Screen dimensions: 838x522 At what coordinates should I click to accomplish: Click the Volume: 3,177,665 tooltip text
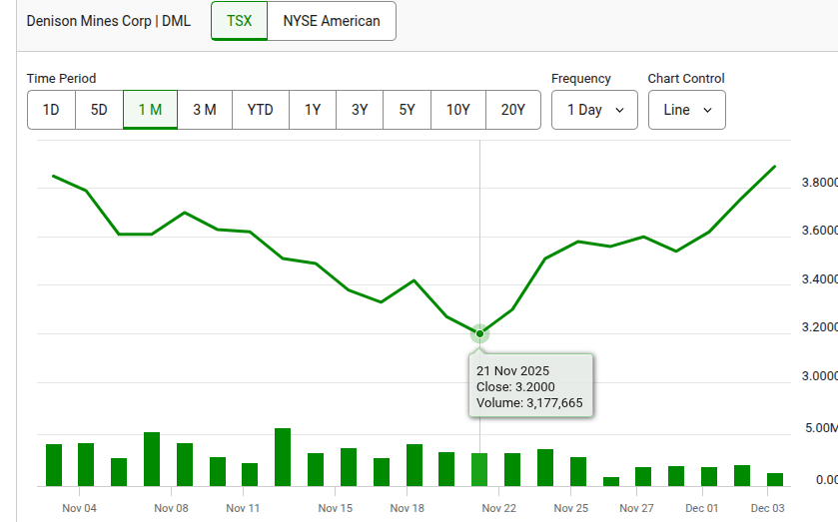529,403
